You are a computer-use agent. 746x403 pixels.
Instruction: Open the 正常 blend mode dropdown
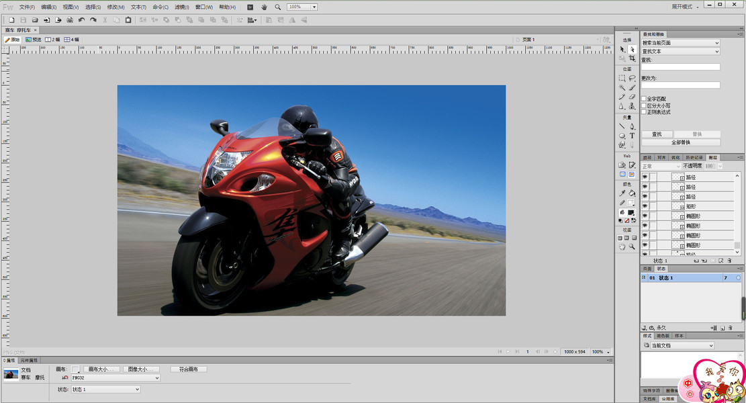point(661,166)
